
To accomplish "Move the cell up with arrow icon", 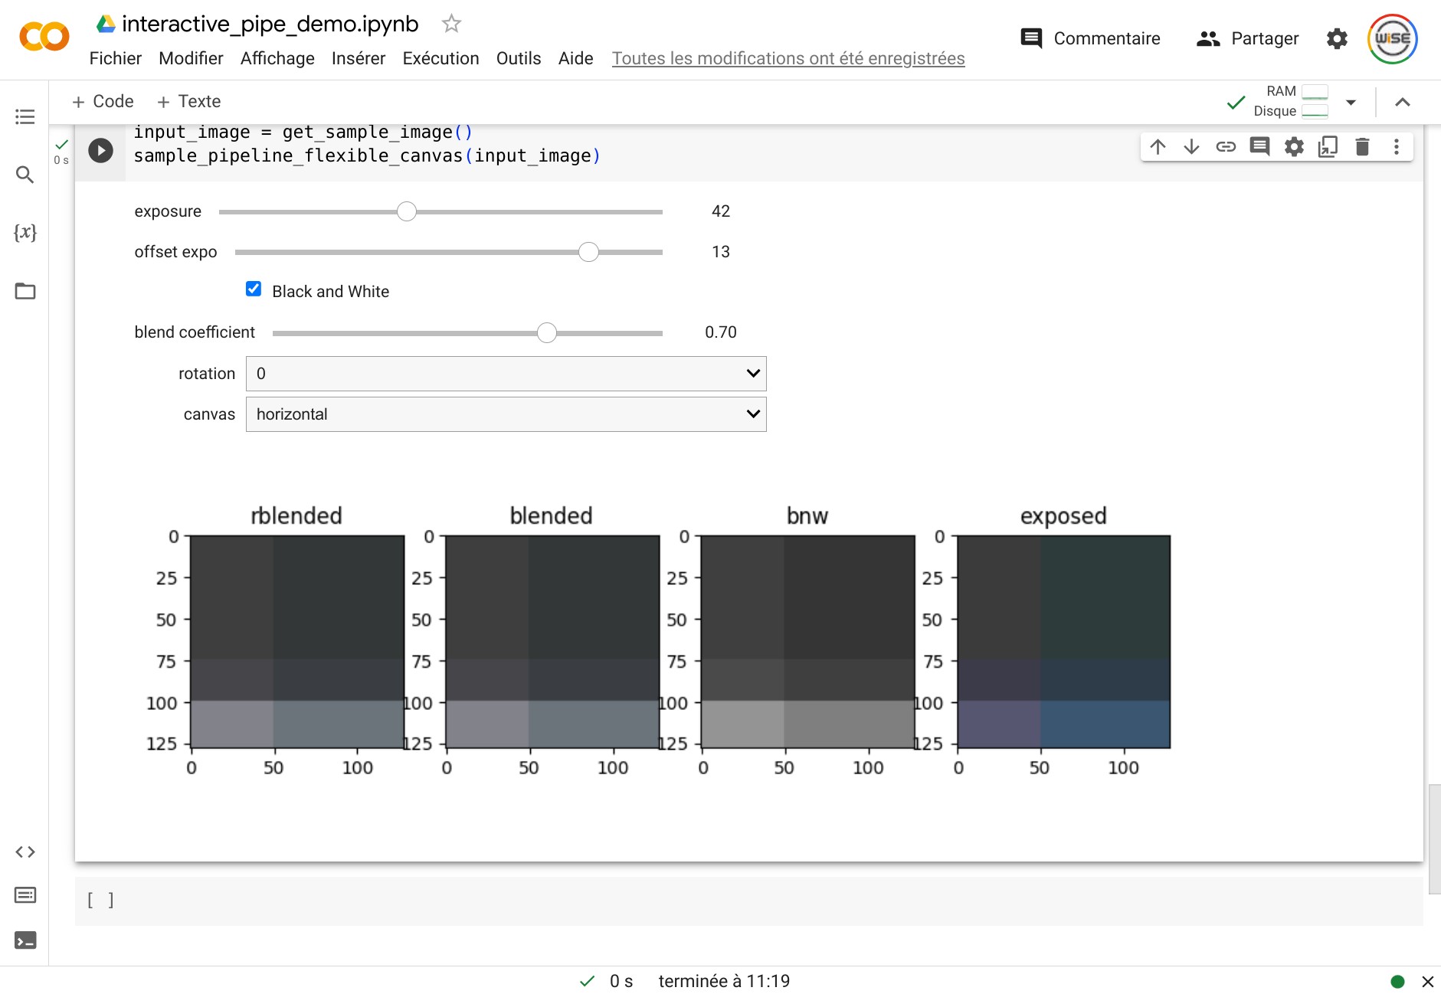I will [1158, 146].
